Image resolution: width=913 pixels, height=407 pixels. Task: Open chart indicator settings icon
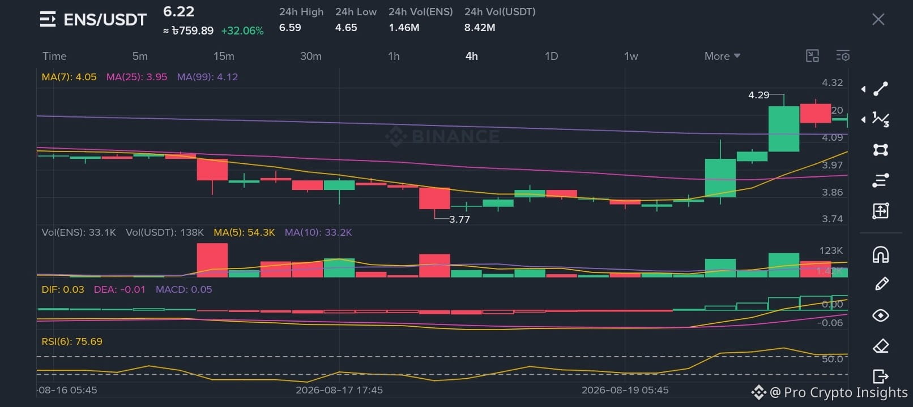843,55
